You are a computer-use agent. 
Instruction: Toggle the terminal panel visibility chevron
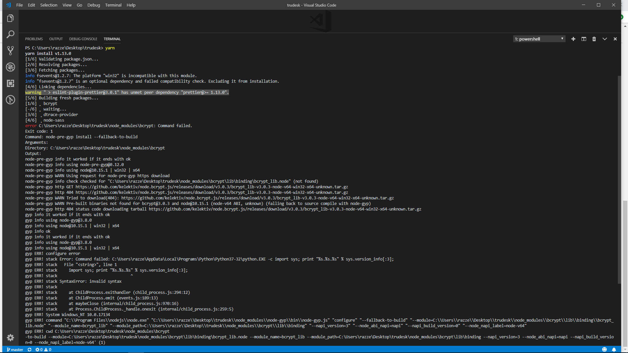click(604, 39)
